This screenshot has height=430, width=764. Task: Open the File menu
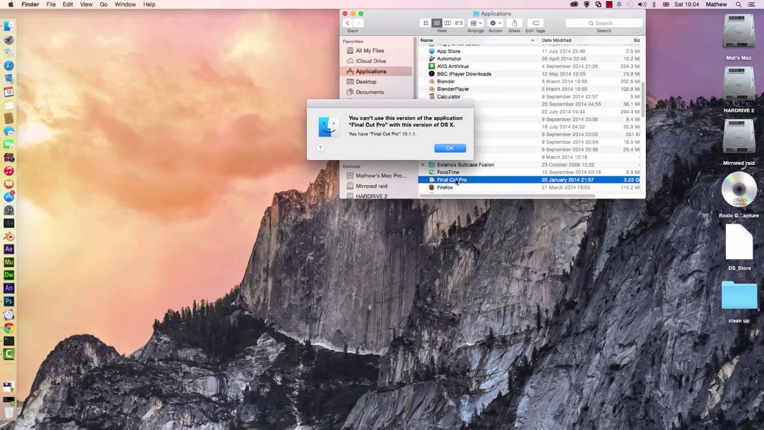pos(51,4)
